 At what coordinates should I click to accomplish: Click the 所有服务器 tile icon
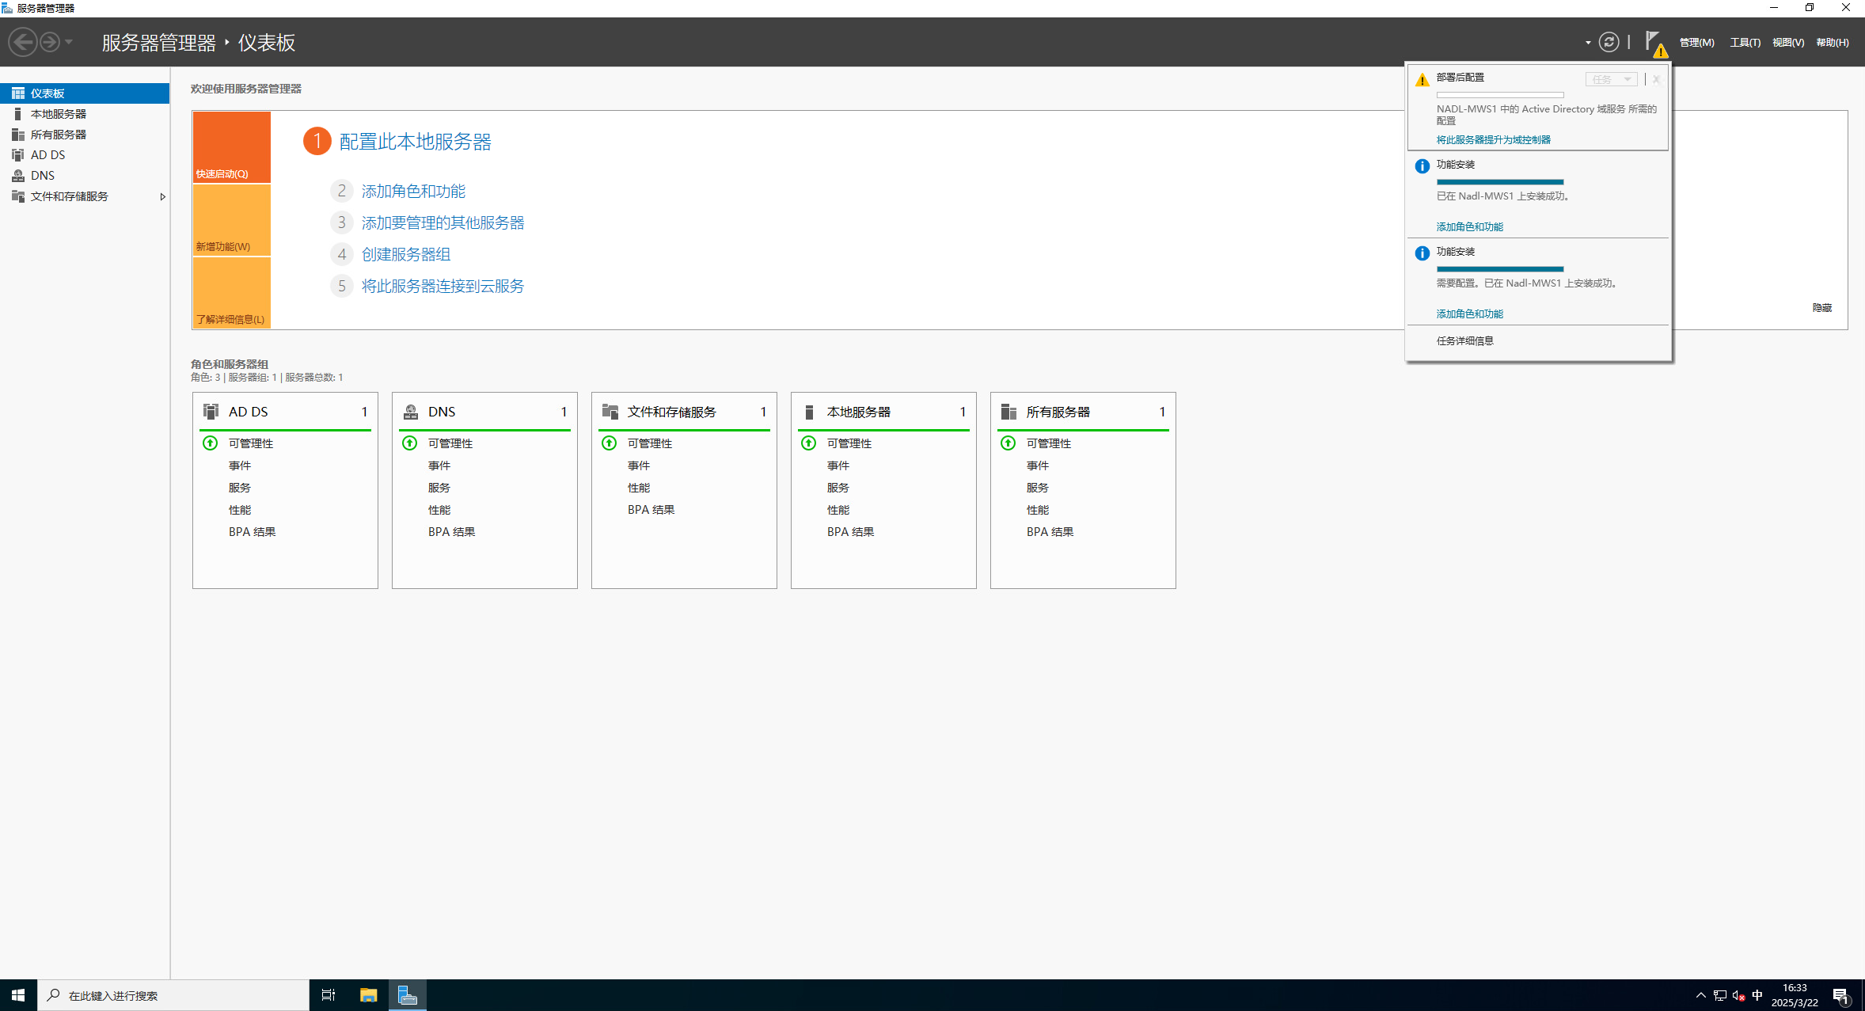(1008, 412)
